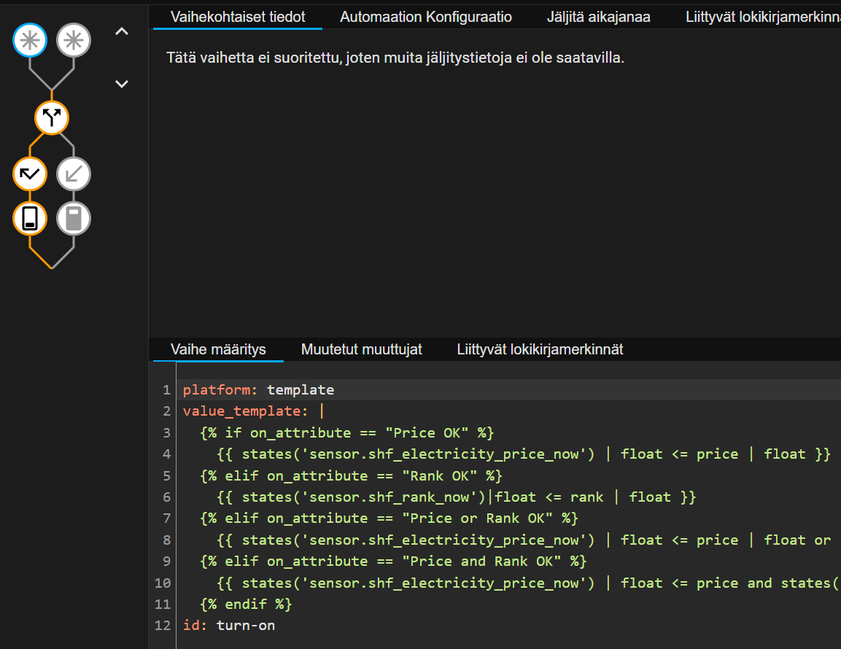Select the grey default-path arrow node
This screenshot has width=841, height=649.
coord(74,174)
